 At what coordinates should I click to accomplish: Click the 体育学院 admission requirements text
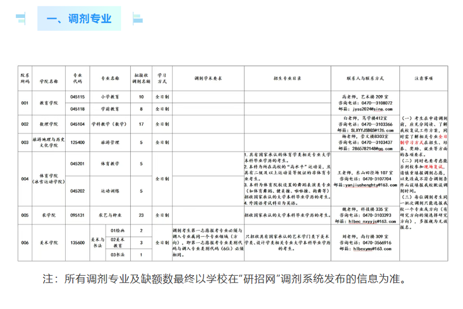[287, 179]
